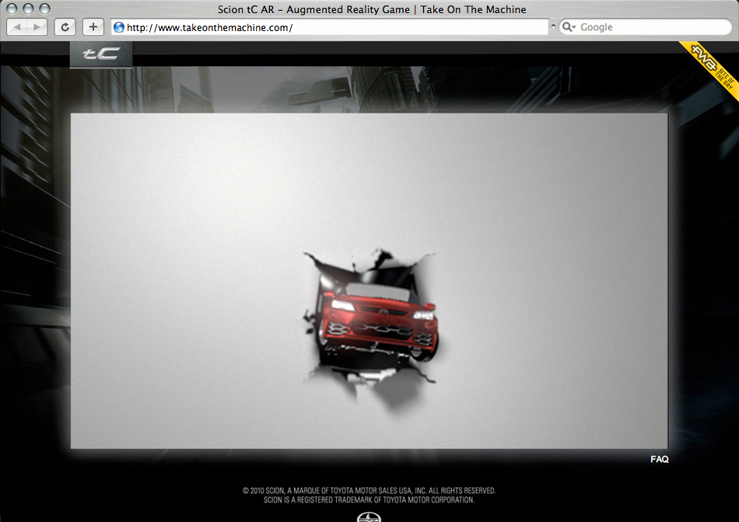Click the Scion emblem in the footer

tap(369, 517)
